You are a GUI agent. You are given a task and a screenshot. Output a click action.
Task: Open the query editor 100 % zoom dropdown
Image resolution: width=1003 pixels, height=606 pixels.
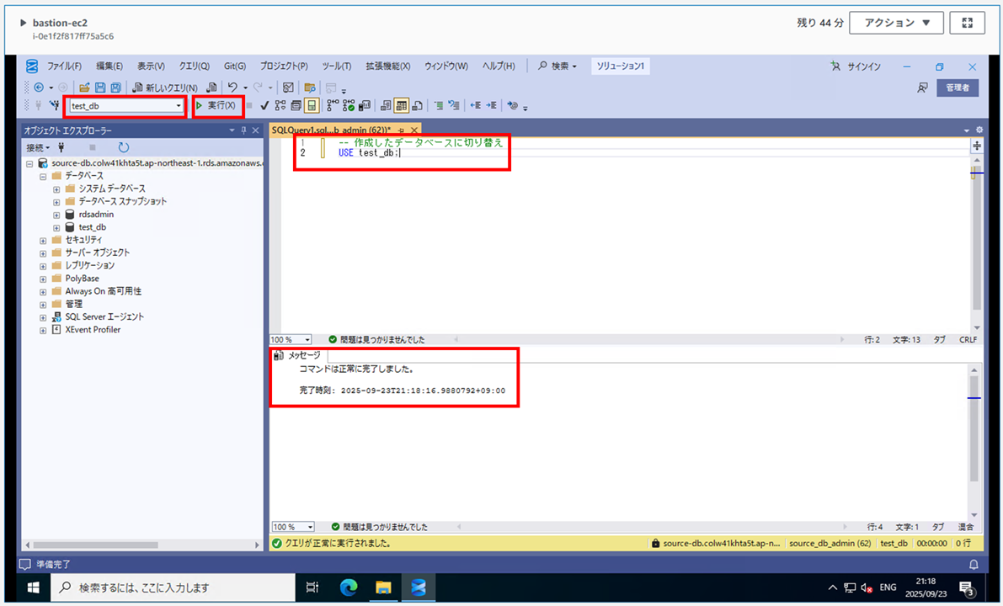pyautogui.click(x=307, y=340)
